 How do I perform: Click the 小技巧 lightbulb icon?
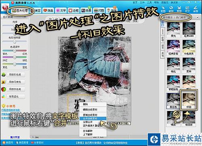(3, 106)
